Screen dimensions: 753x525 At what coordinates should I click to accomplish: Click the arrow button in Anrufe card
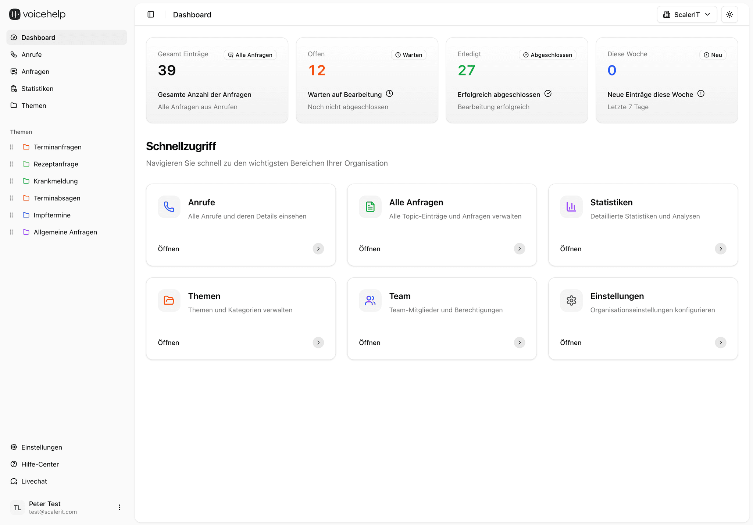click(318, 249)
